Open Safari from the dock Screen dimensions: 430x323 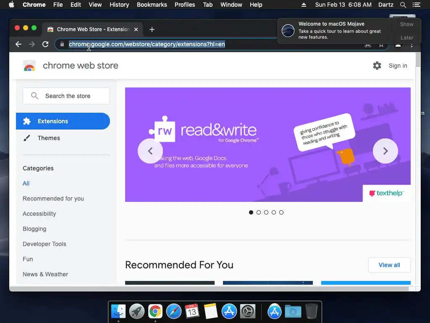(x=174, y=312)
